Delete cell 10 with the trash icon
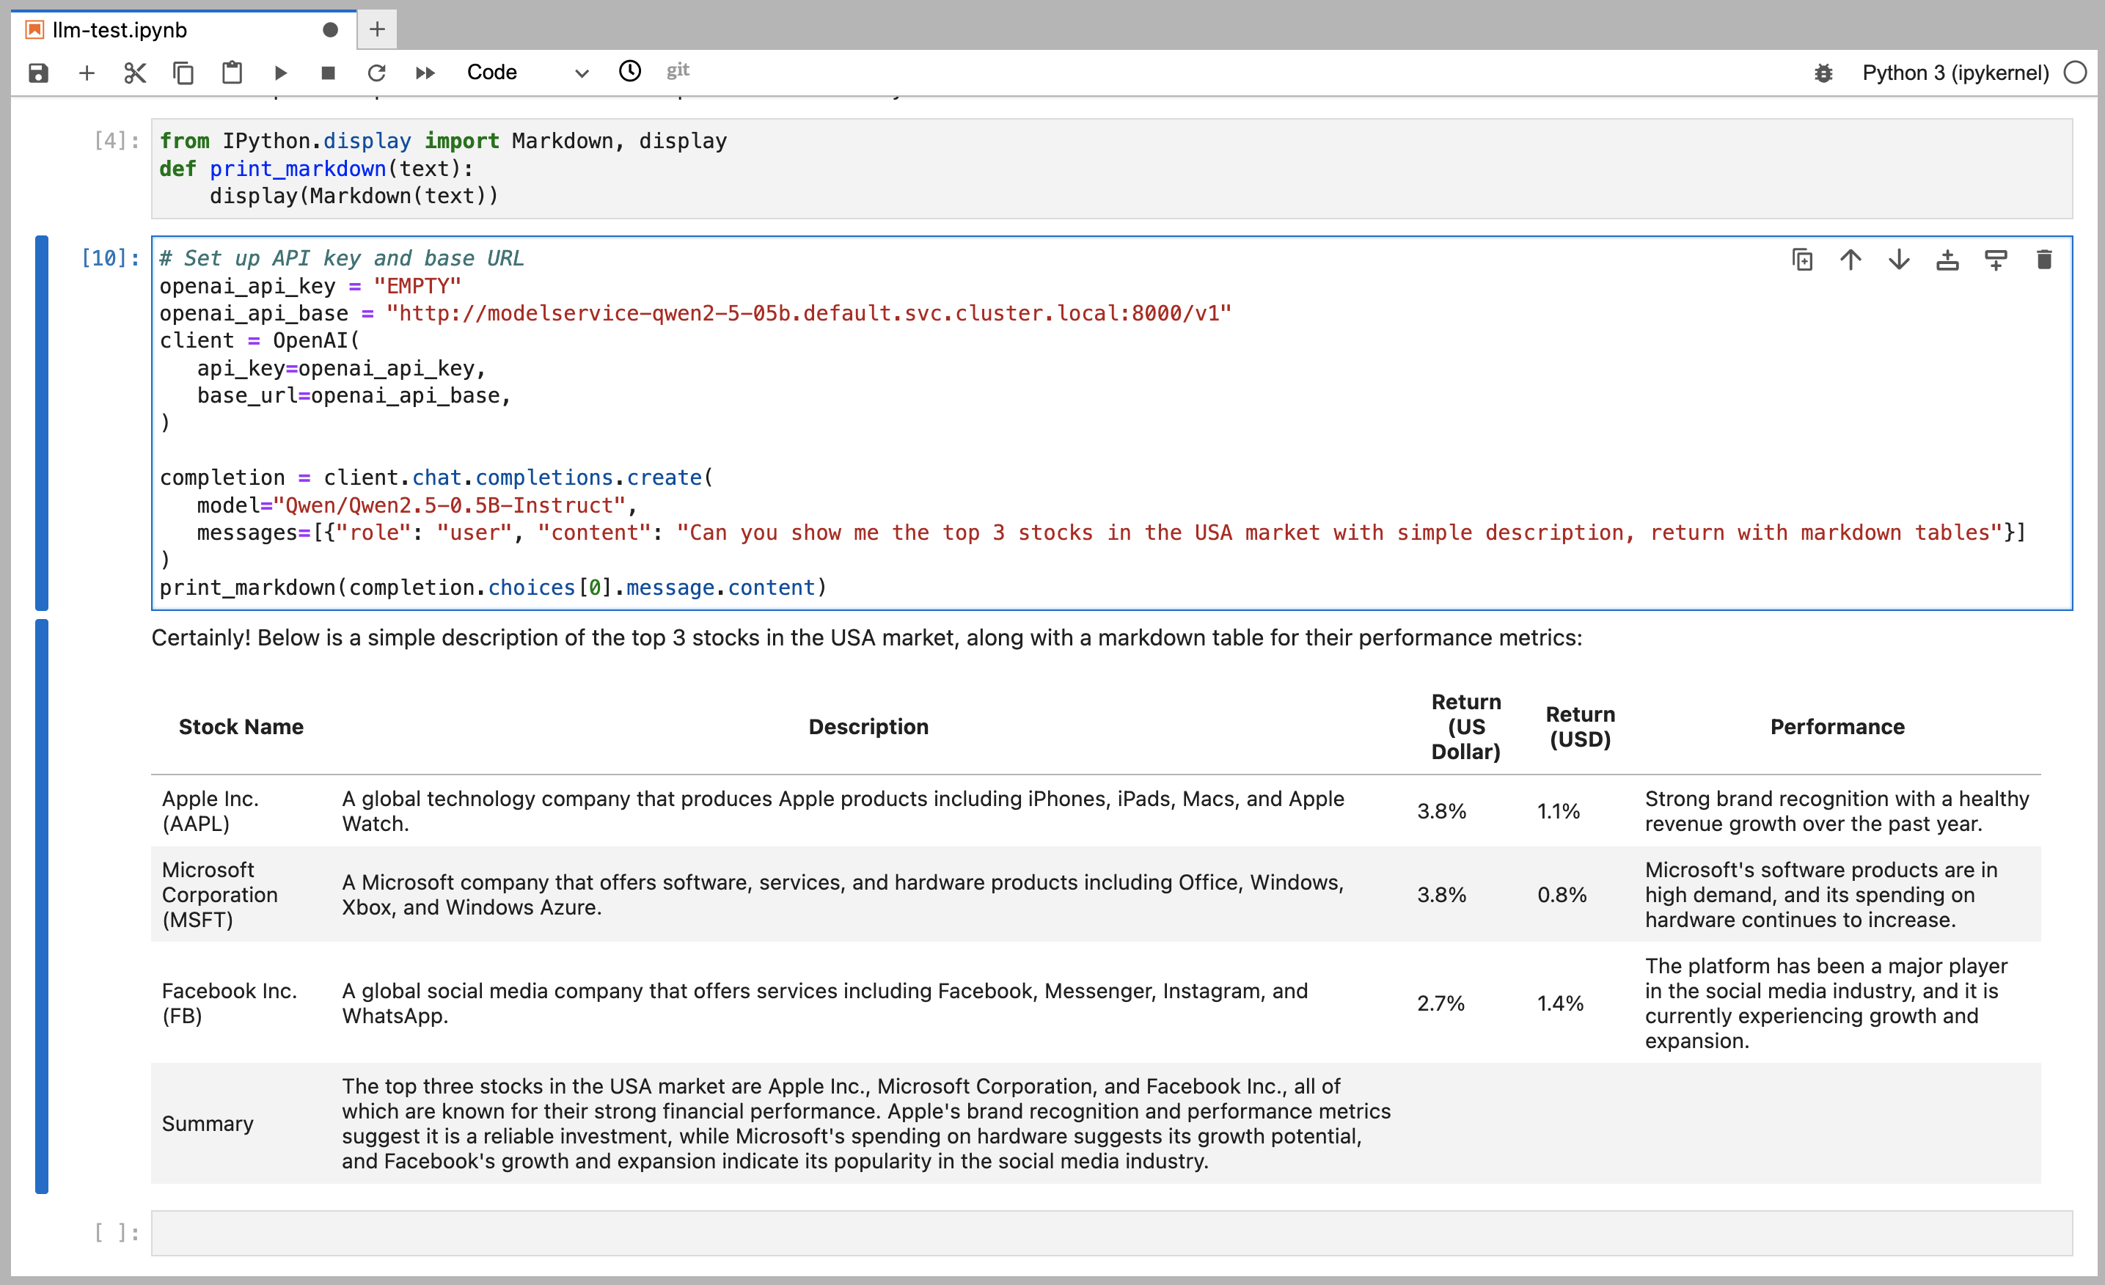The image size is (2105, 1285). click(x=2043, y=260)
